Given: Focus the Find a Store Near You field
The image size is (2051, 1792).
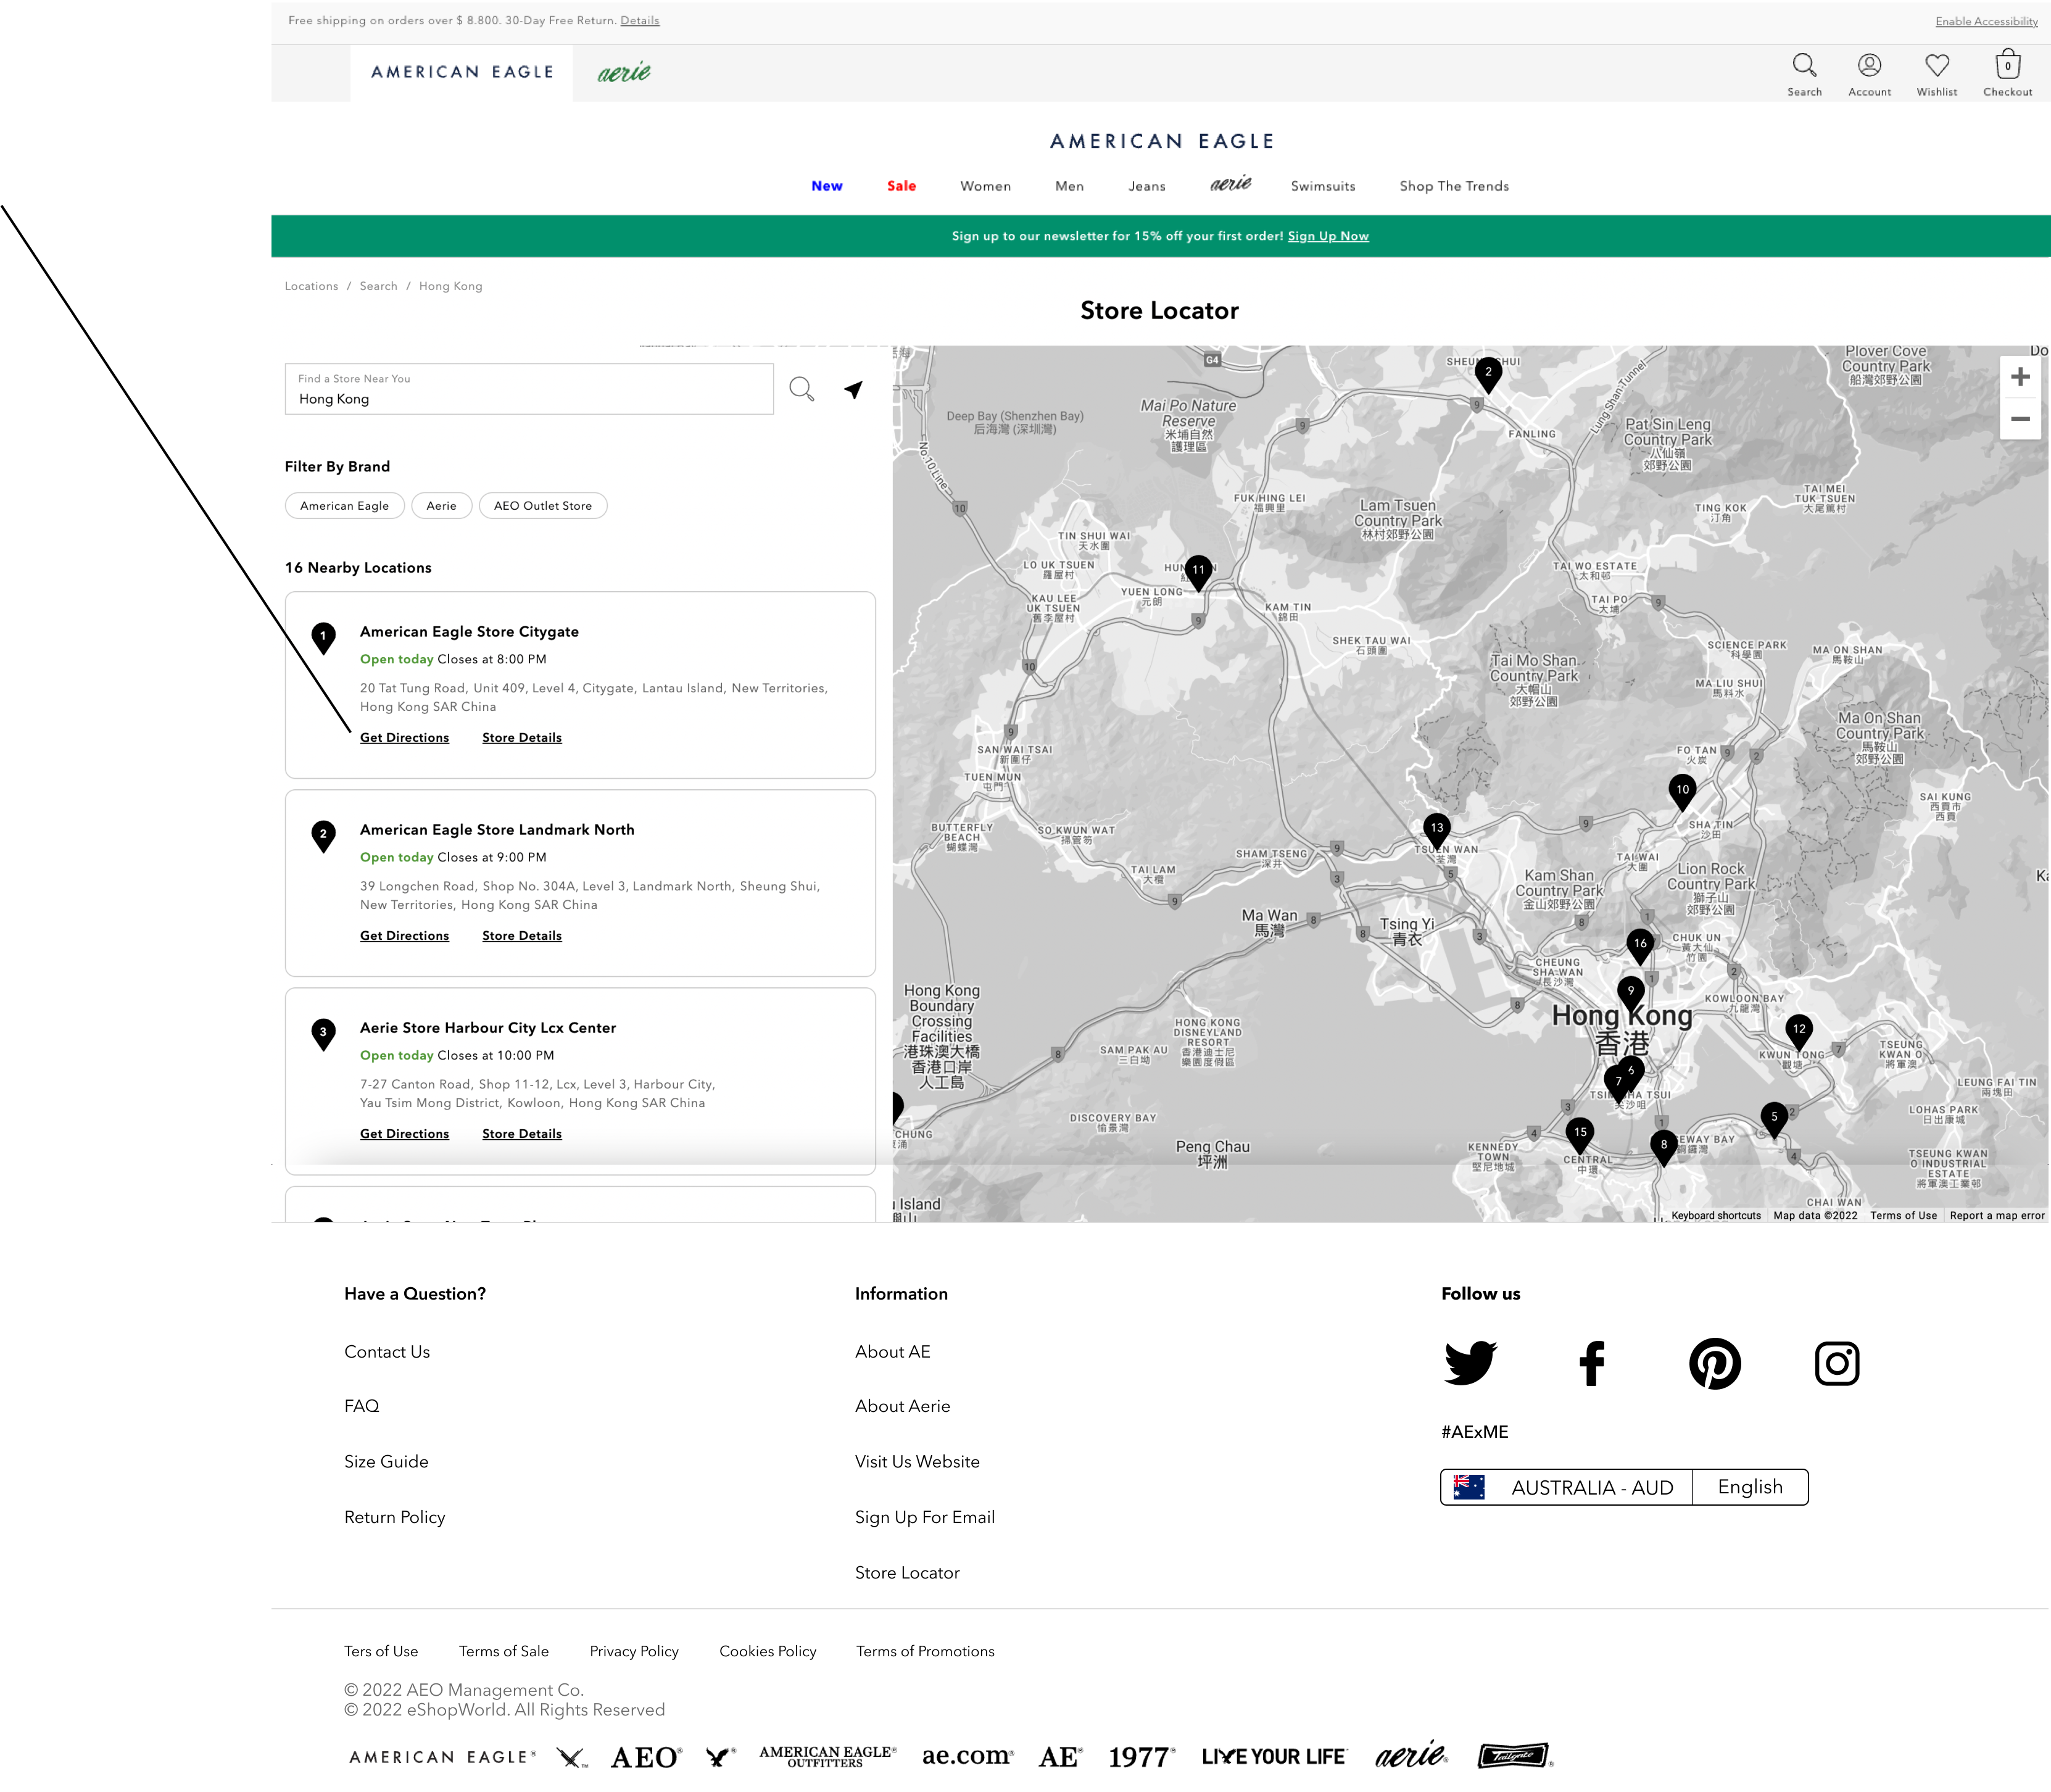Looking at the screenshot, I should click(529, 389).
